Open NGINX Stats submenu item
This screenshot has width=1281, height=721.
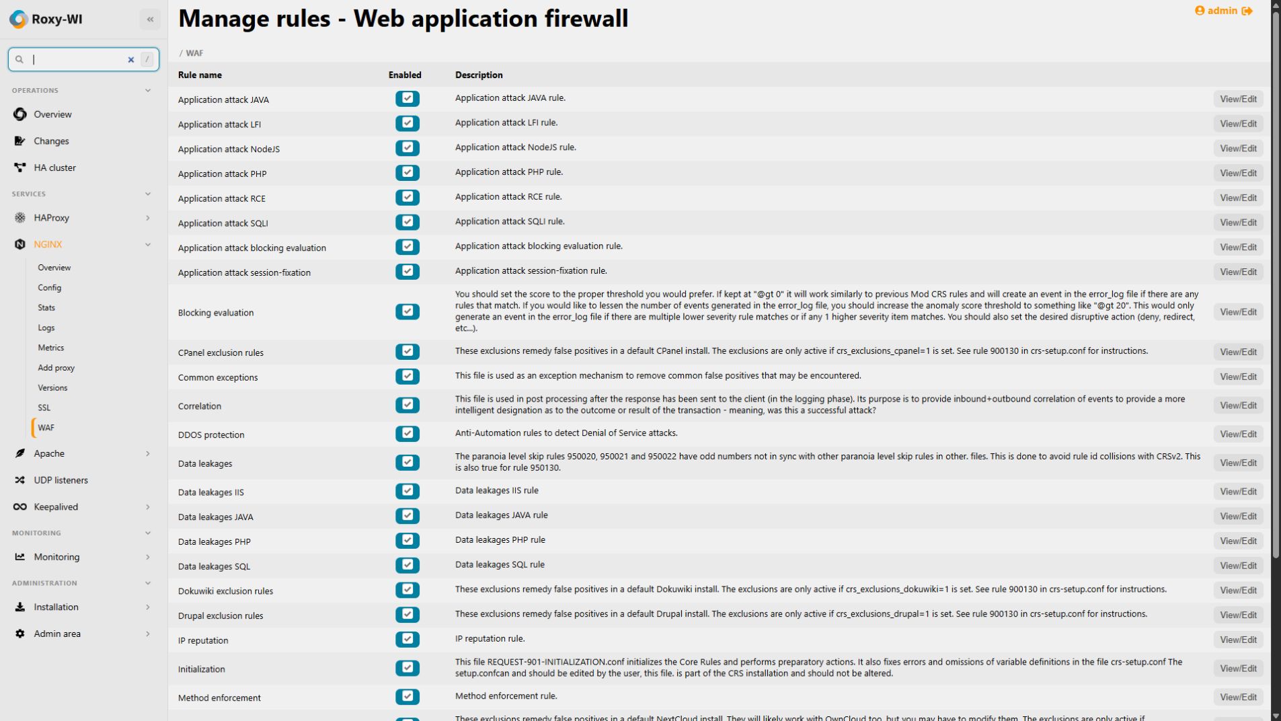(46, 308)
